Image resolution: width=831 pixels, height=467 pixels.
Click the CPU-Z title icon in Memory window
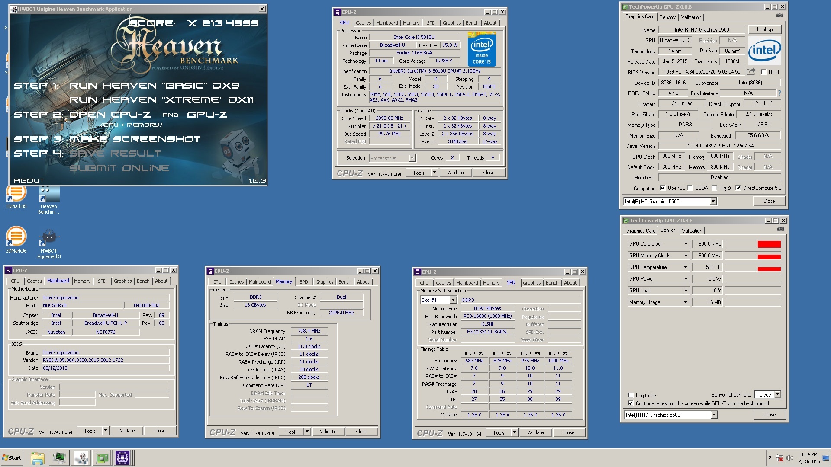pyautogui.click(x=210, y=271)
